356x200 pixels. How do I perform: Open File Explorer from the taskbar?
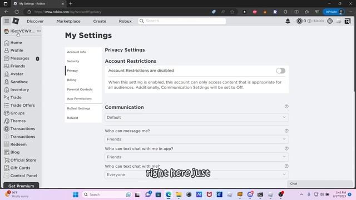click(x=179, y=194)
